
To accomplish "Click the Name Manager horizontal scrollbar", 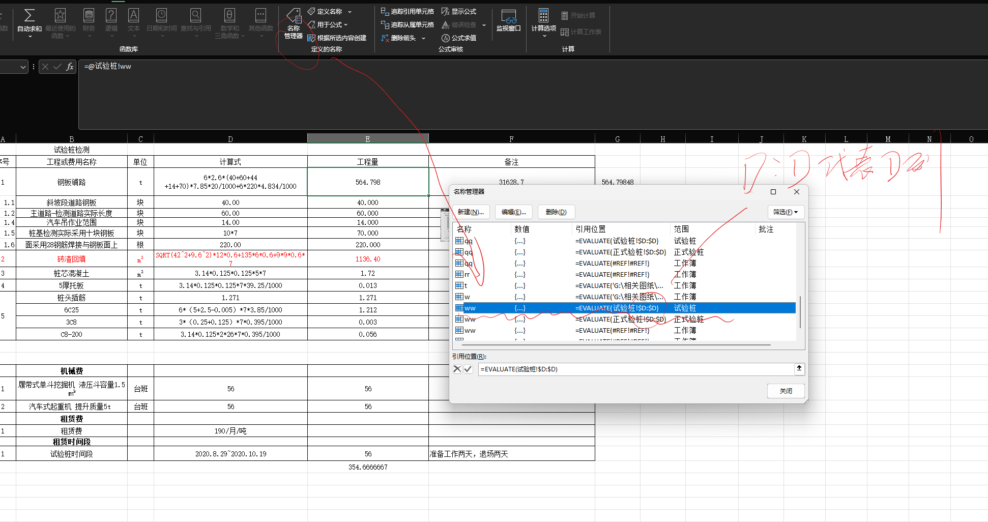I will 617,344.
